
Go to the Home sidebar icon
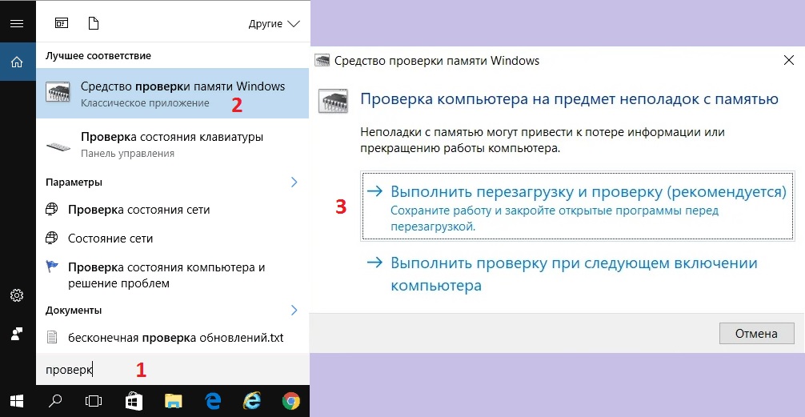pyautogui.click(x=17, y=62)
